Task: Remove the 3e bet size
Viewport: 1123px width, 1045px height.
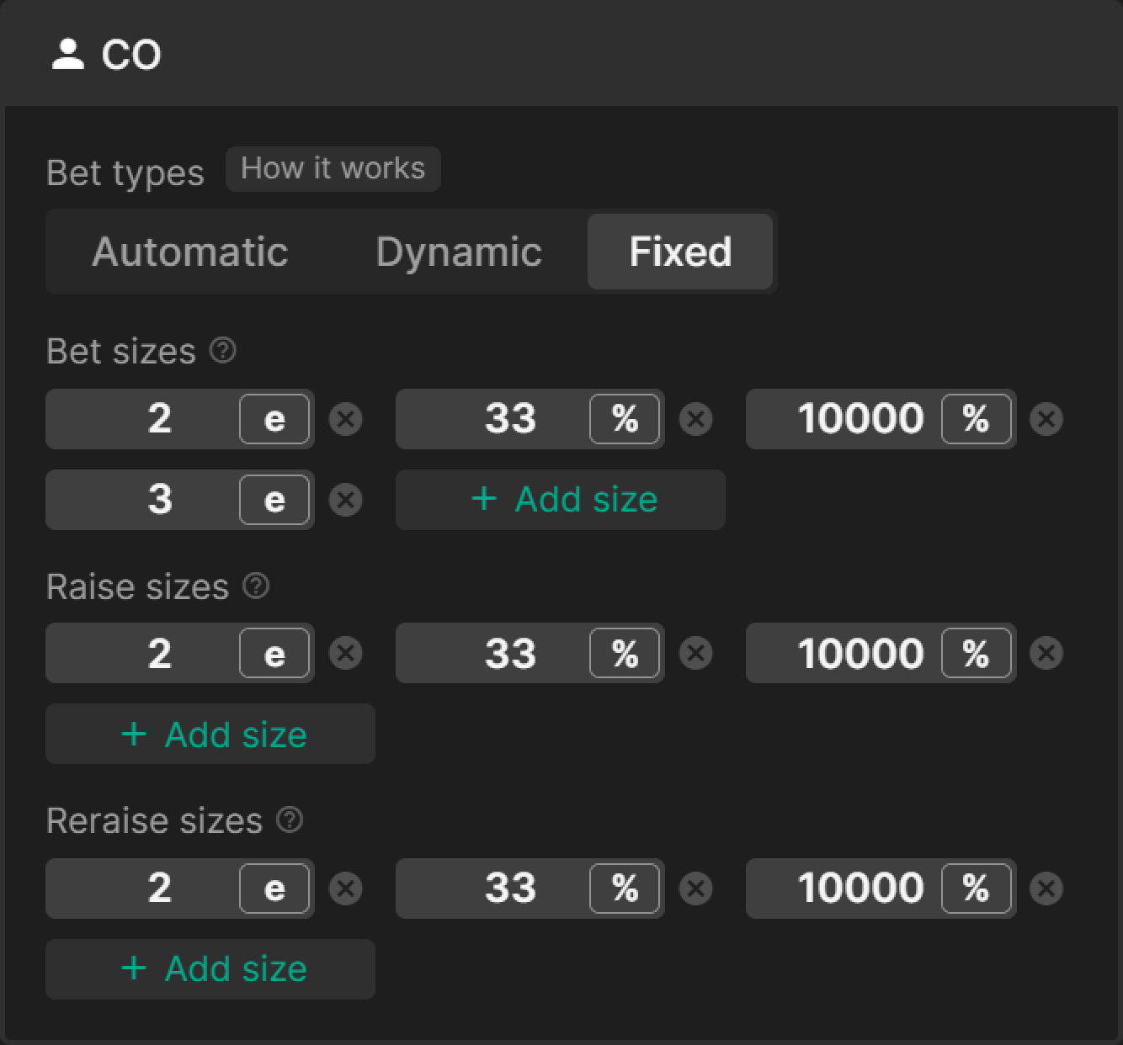Action: point(345,500)
